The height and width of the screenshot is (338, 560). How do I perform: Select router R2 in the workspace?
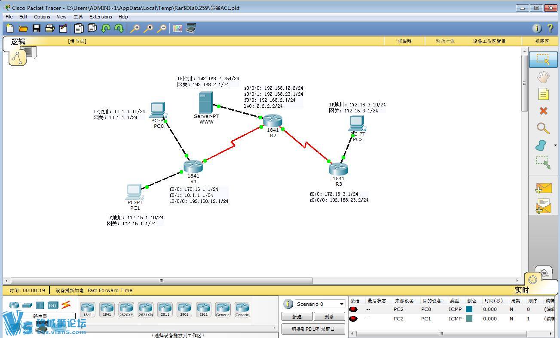click(x=272, y=121)
